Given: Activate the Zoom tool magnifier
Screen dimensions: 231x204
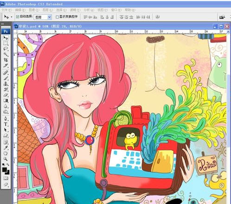Looking at the screenshot, I should [x=6, y=159].
